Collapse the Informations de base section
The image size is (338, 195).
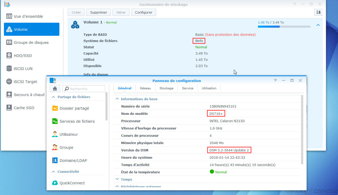pos(117,99)
